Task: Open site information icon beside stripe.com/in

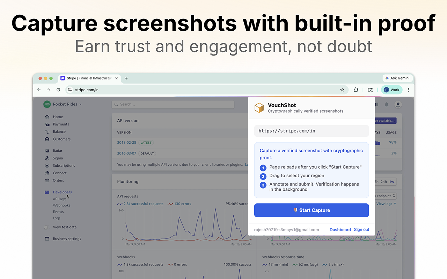Action: [x=70, y=90]
